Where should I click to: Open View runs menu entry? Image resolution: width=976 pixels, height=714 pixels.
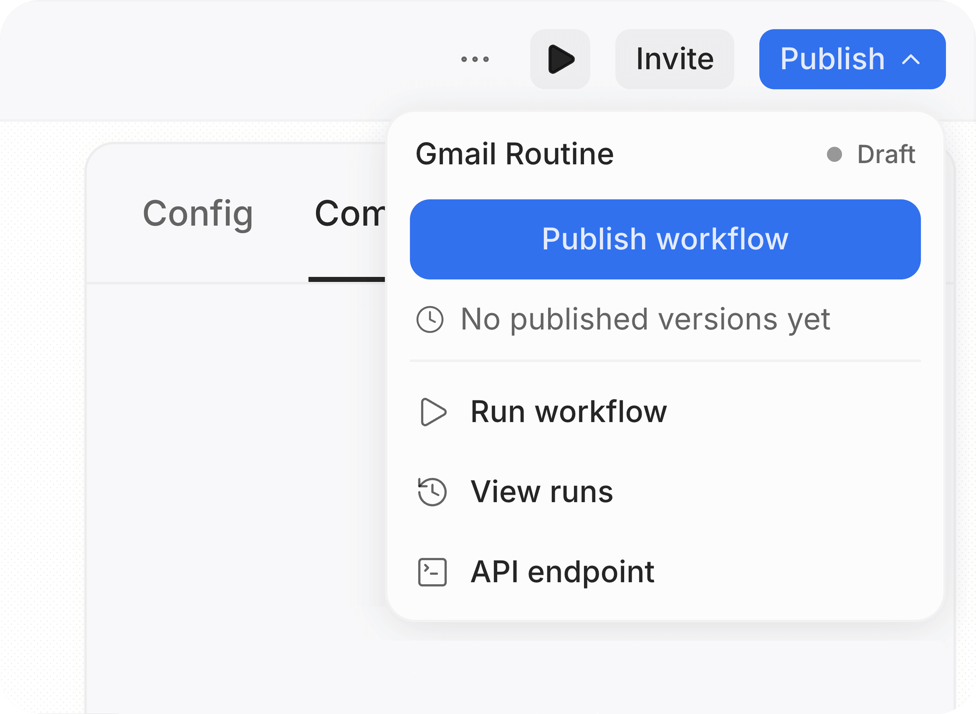[665, 492]
